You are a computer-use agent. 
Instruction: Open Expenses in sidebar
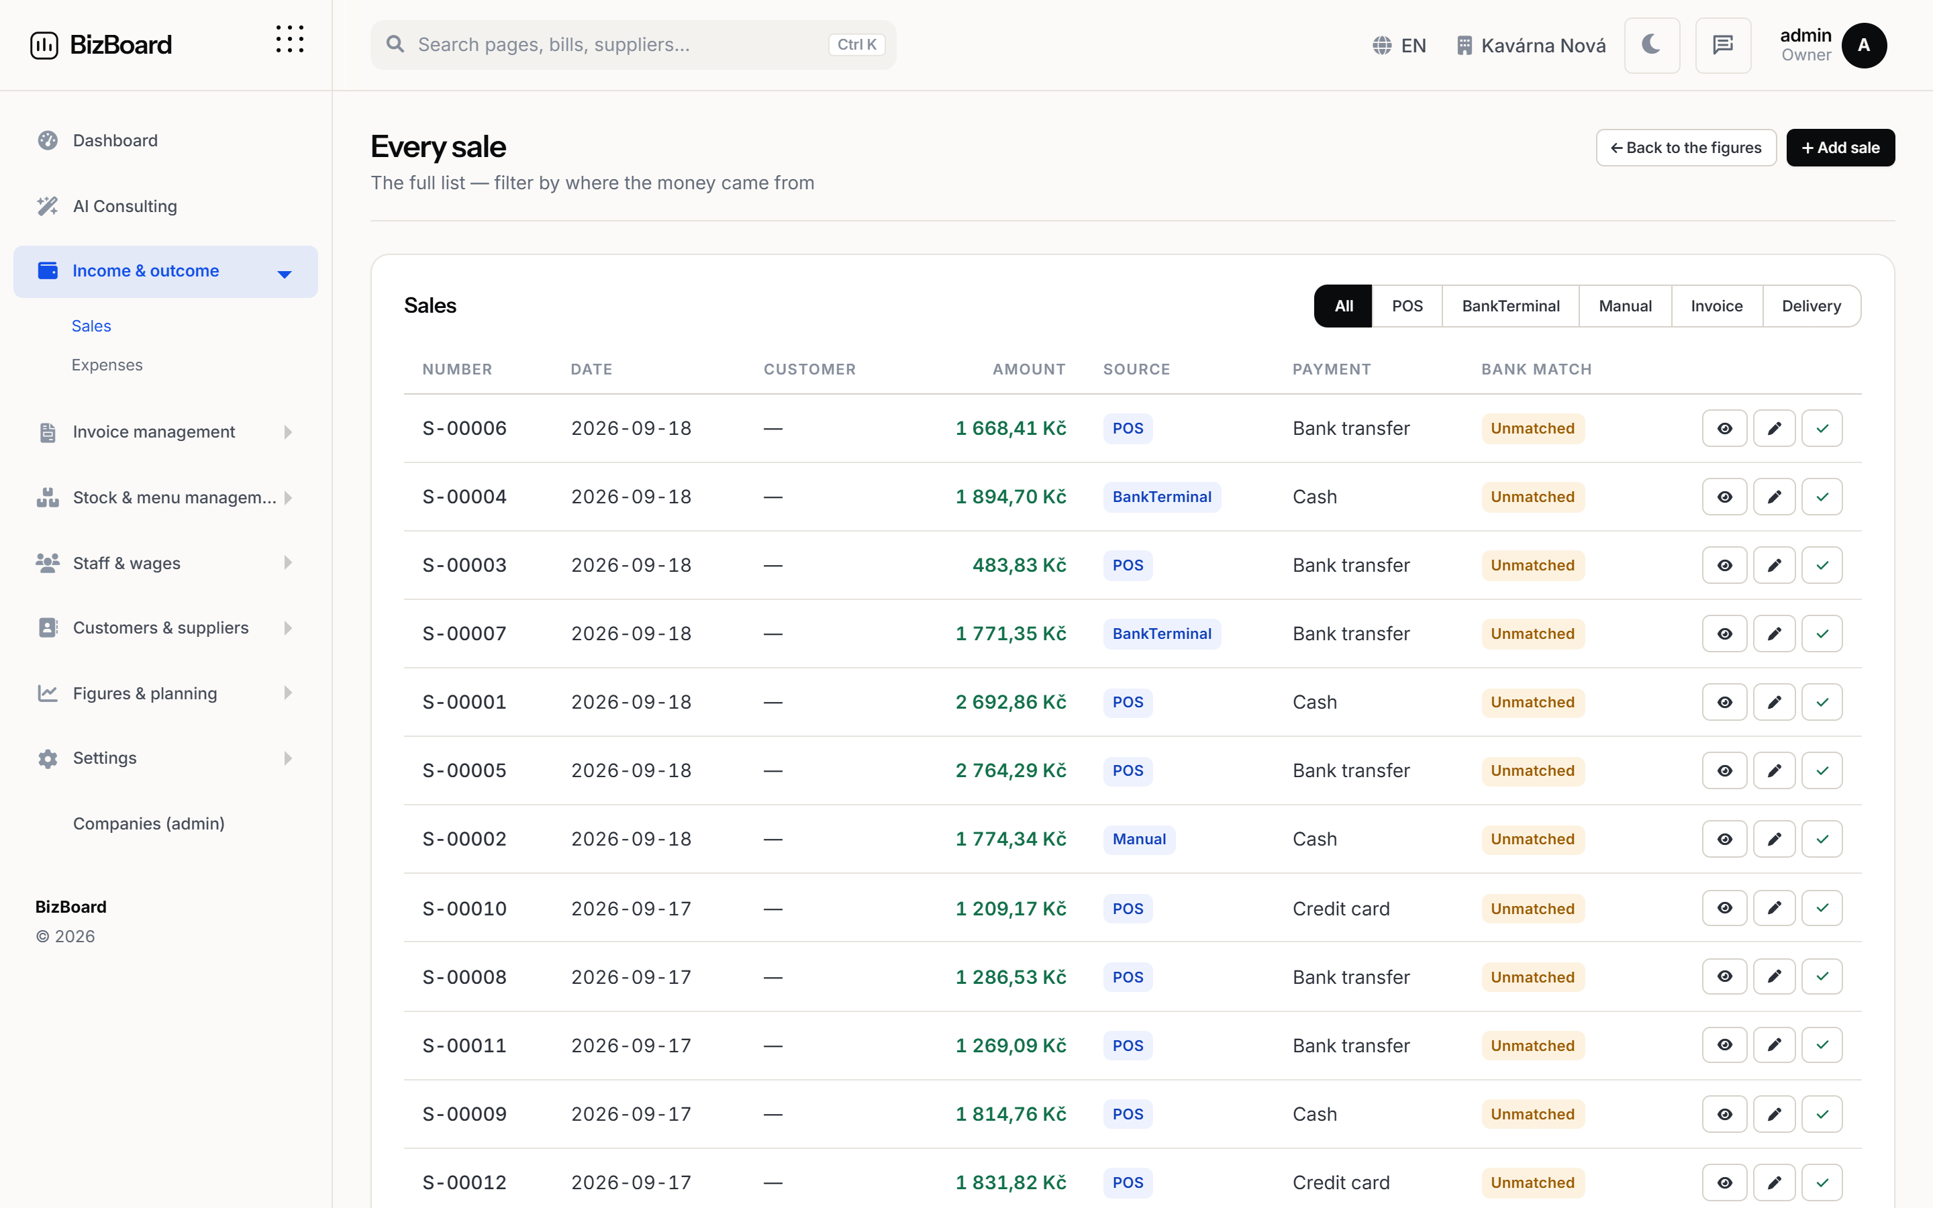pos(107,365)
